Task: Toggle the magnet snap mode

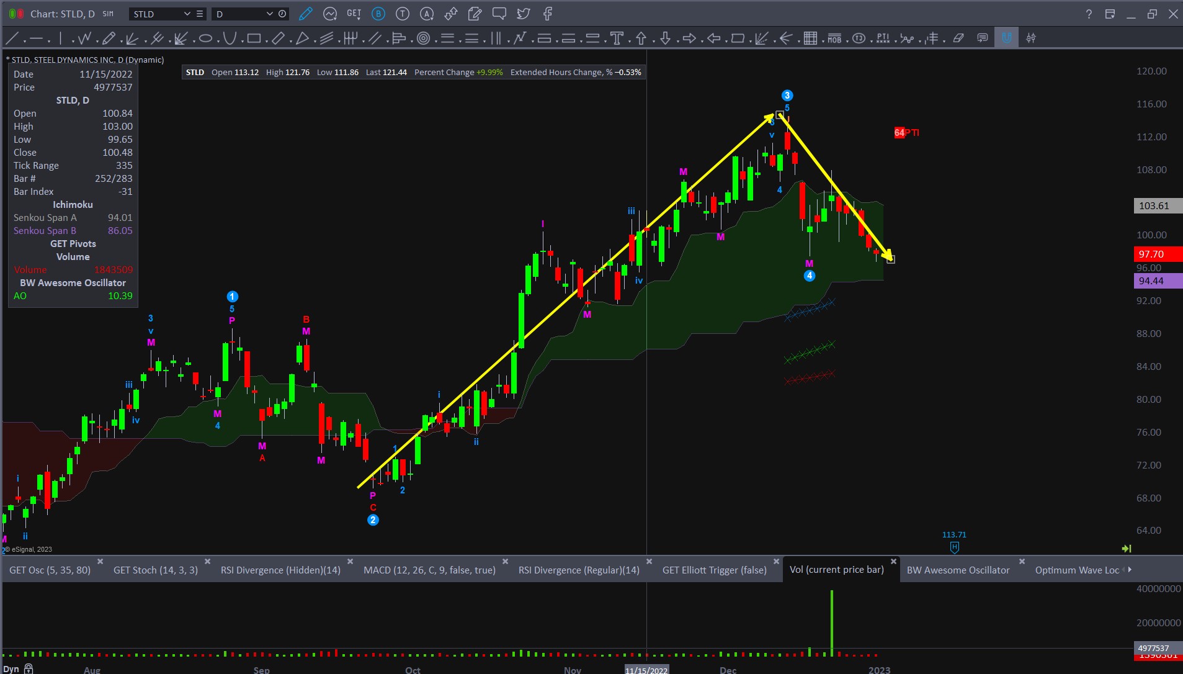Action: pos(1006,38)
